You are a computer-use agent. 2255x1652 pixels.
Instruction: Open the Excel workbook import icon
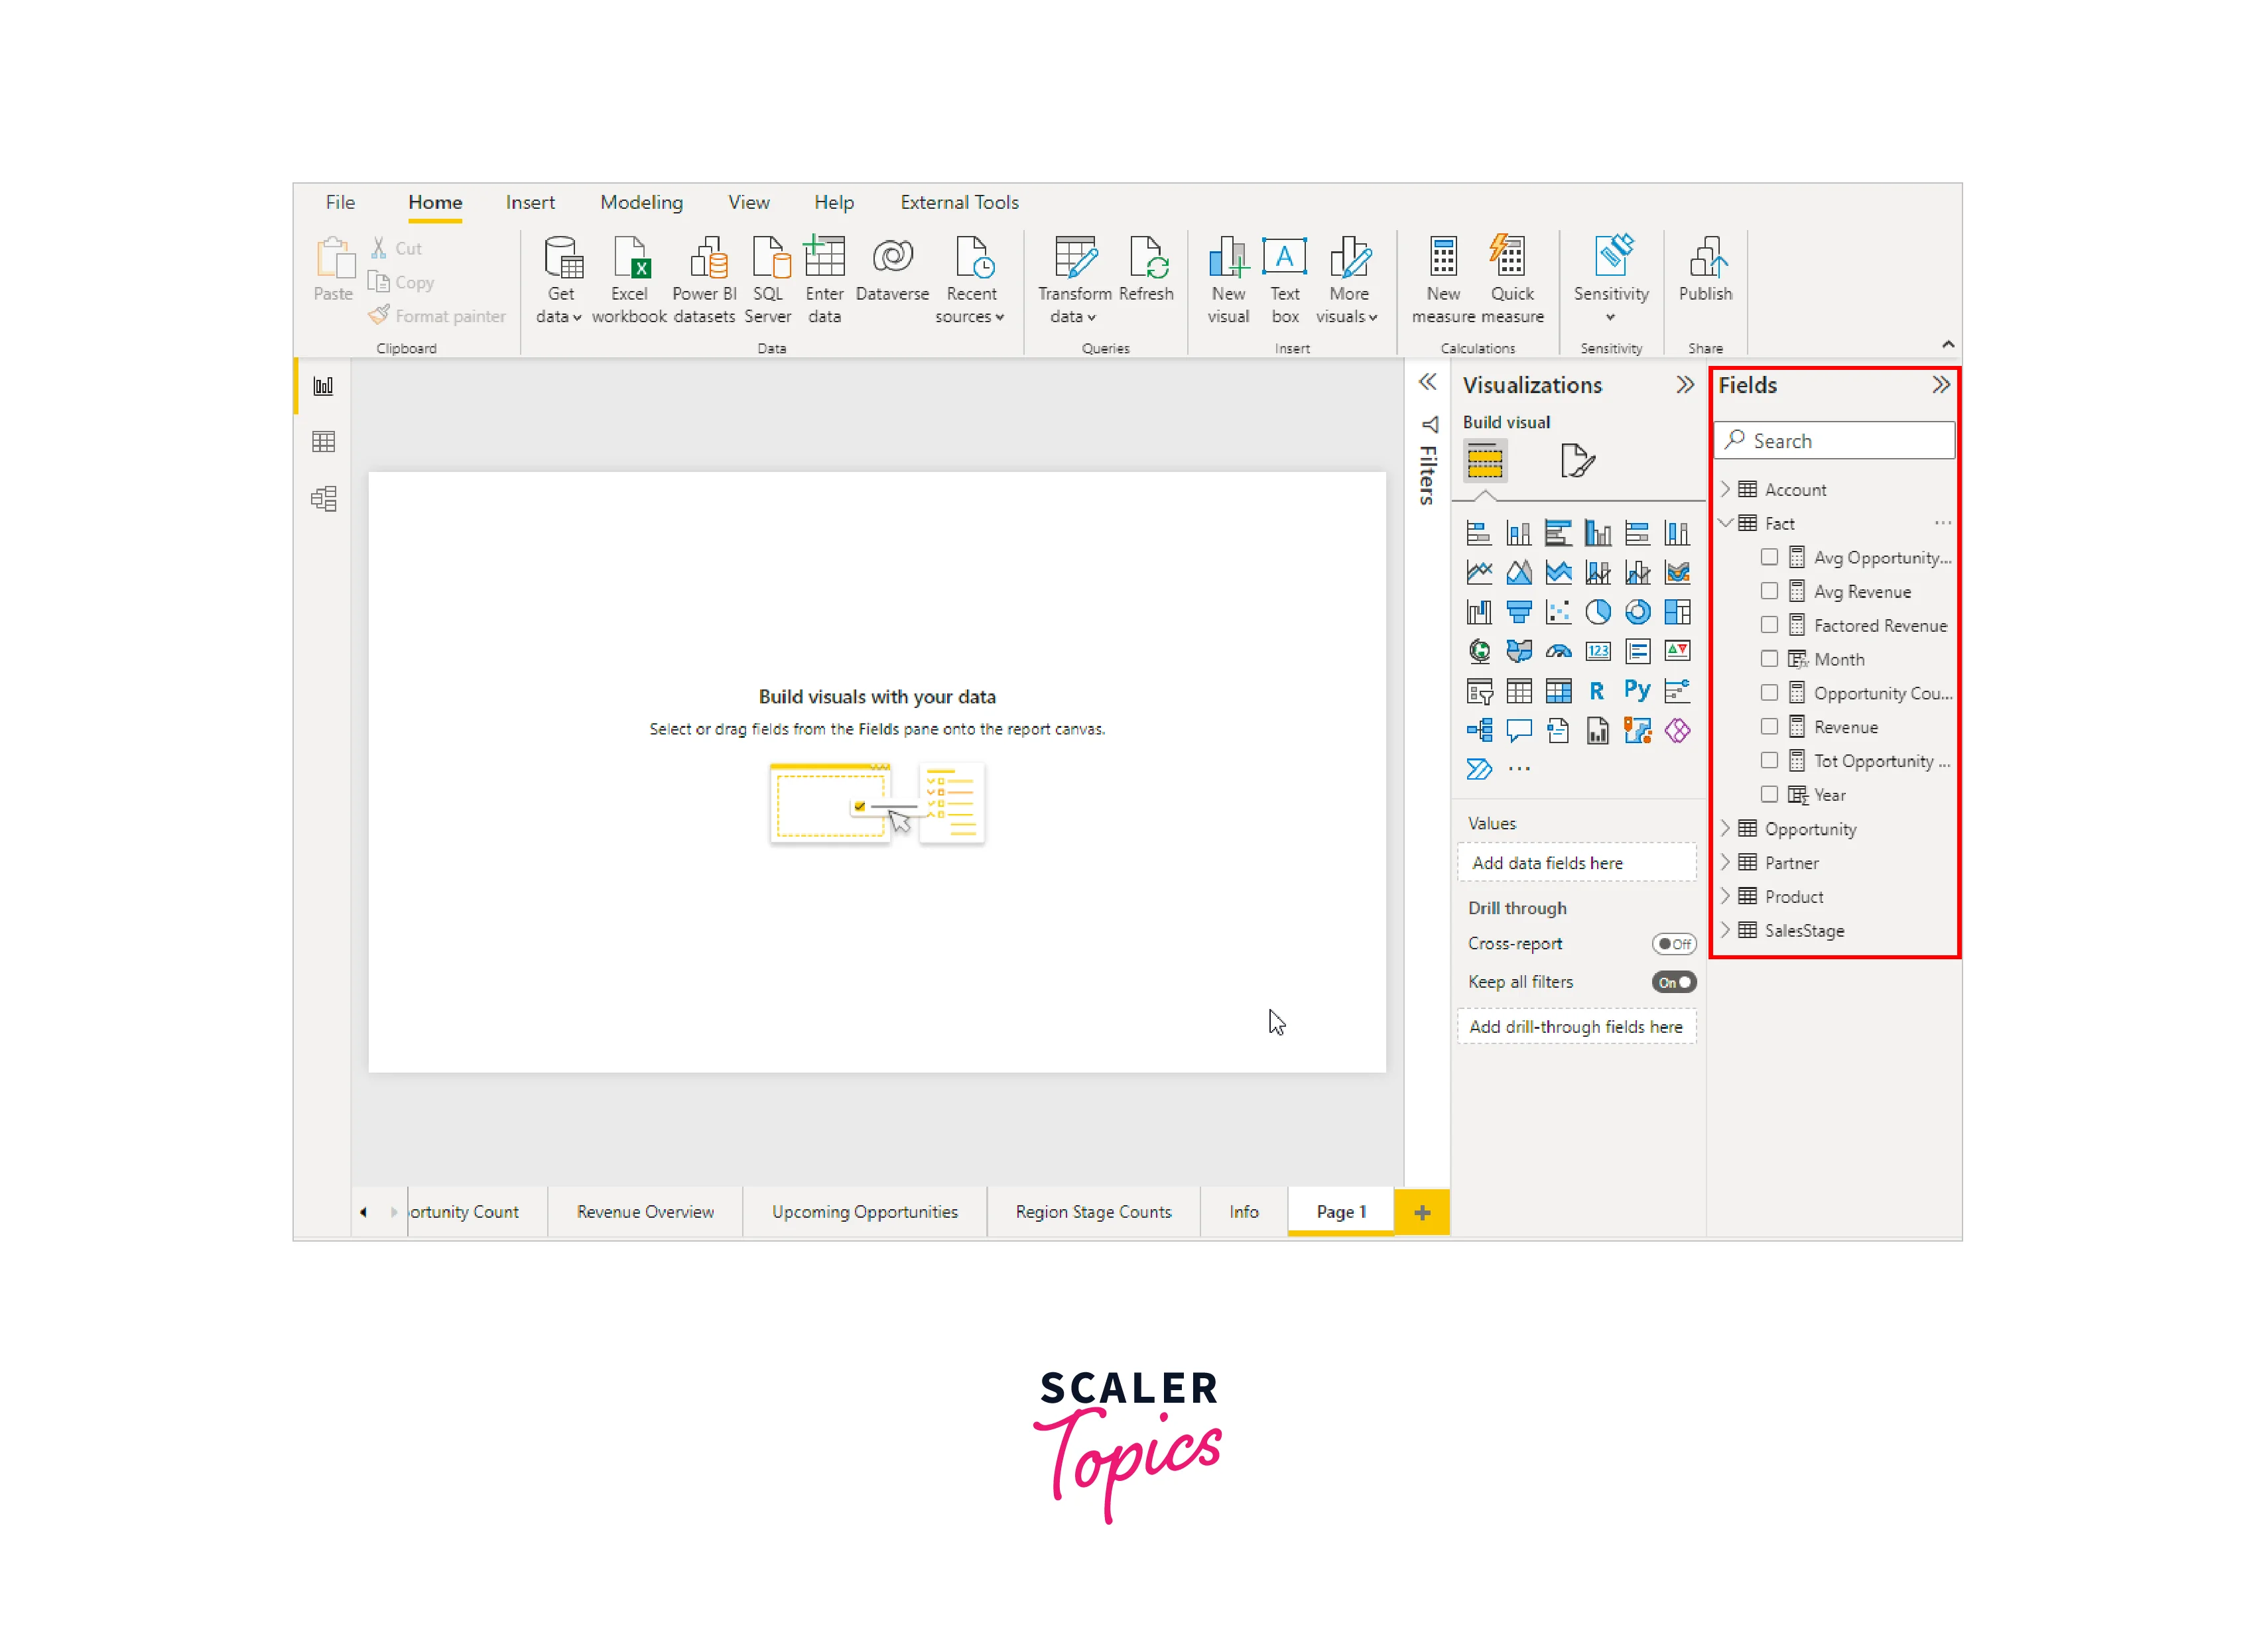point(629,258)
